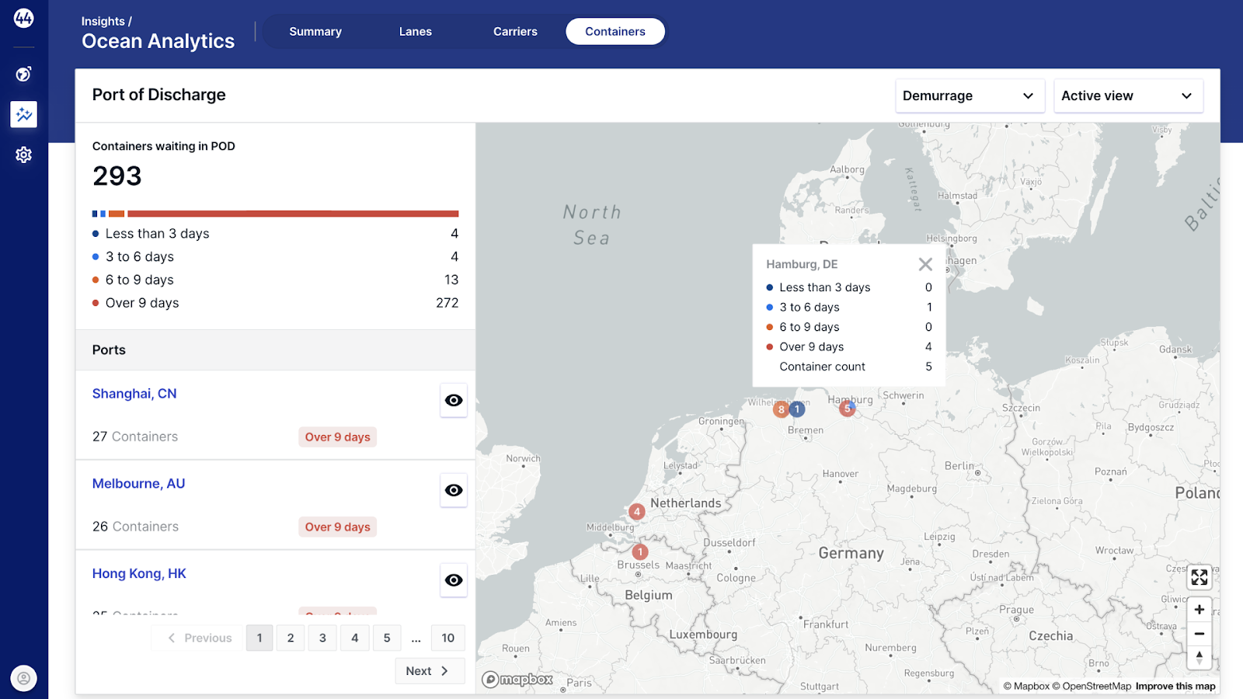Image resolution: width=1243 pixels, height=699 pixels.
Task: Switch to the Lanes tab
Action: [x=416, y=32]
